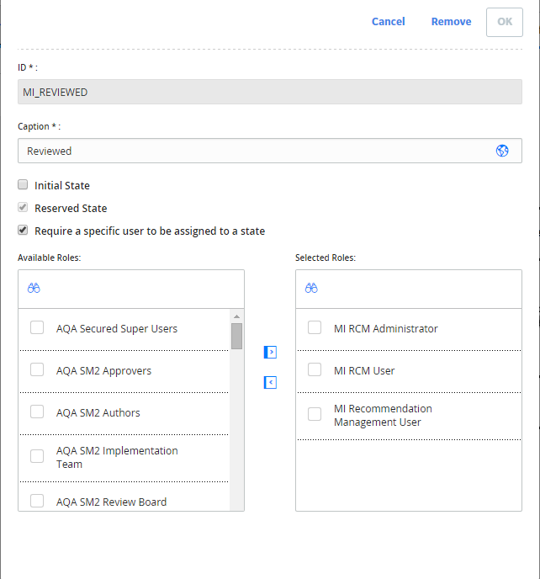Click the scroll up arrow in Available Roles
This screenshot has height=579, width=540.
(x=236, y=316)
